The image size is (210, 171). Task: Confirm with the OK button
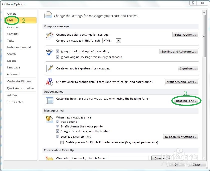[x=176, y=164]
